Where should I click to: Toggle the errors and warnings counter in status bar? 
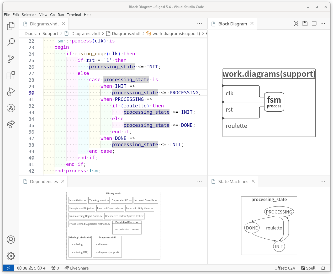tap(31, 268)
